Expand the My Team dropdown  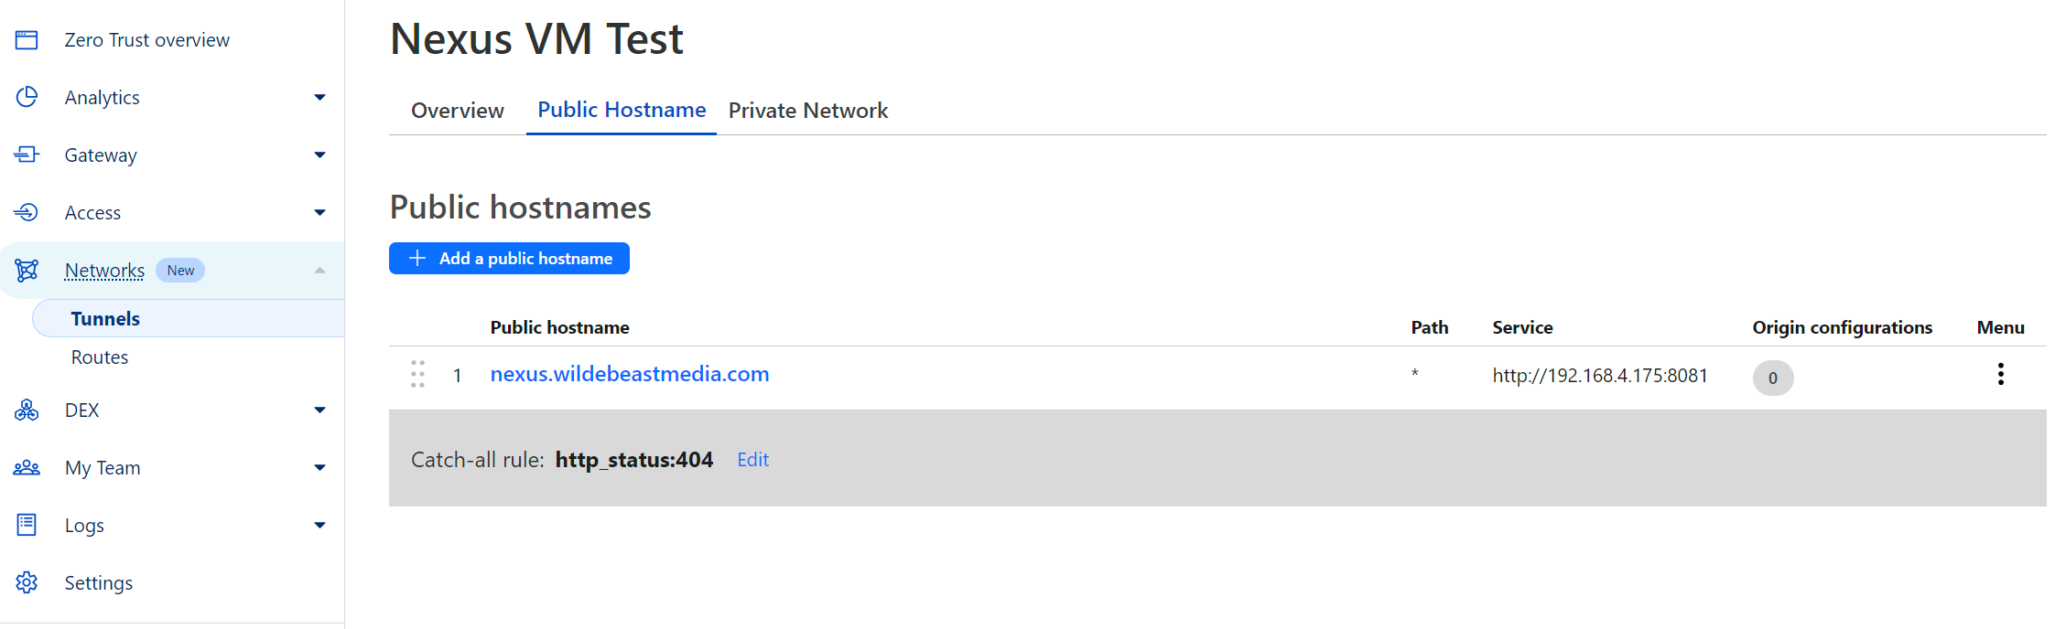(319, 467)
